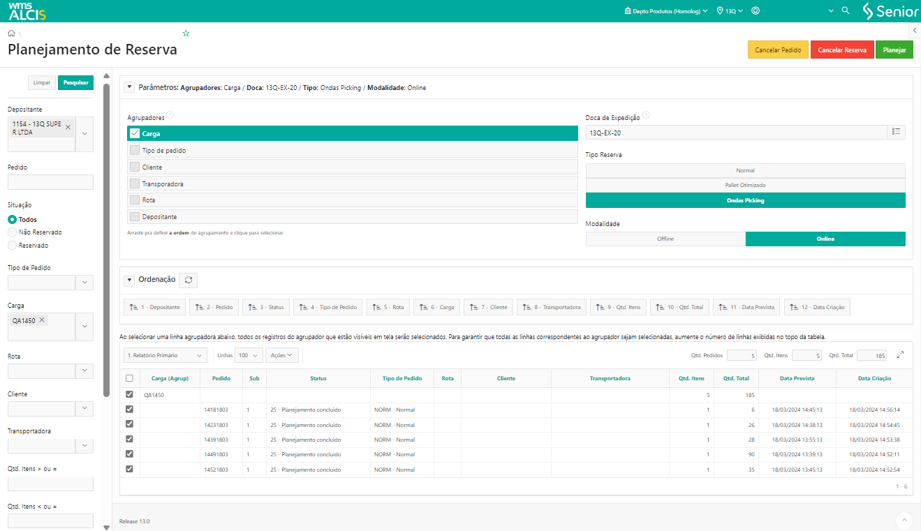Image resolution: width=921 pixels, height=531 pixels.
Task: Click into the Pedido filter field
Action: (x=50, y=182)
